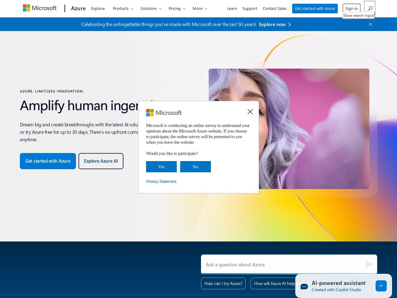This screenshot has height=298, width=397.
Task: Open the Privacy Statement link
Action: pos(161,182)
